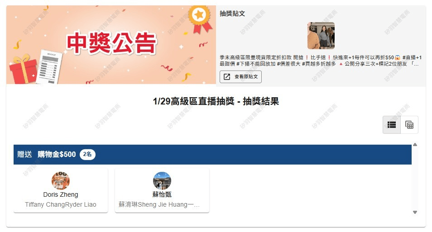Click the 中獎公告 banner title
This screenshot has height=232, width=432.
click(111, 43)
